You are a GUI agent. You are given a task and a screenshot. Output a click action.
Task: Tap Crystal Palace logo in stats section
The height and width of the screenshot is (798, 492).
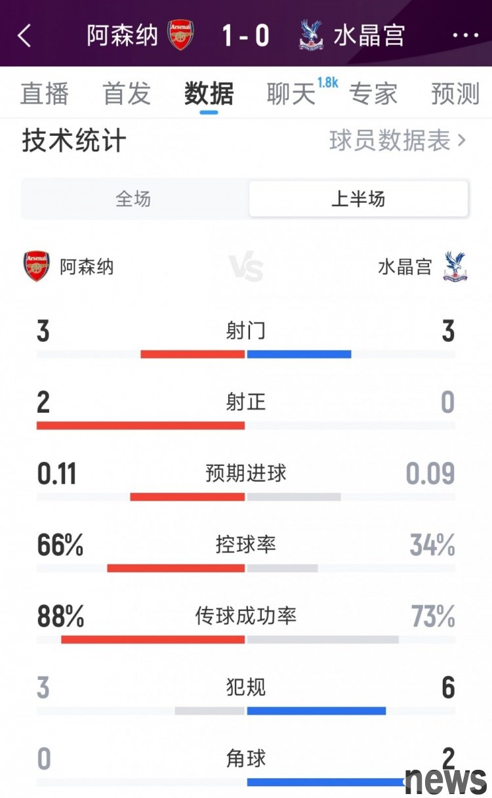point(455,266)
